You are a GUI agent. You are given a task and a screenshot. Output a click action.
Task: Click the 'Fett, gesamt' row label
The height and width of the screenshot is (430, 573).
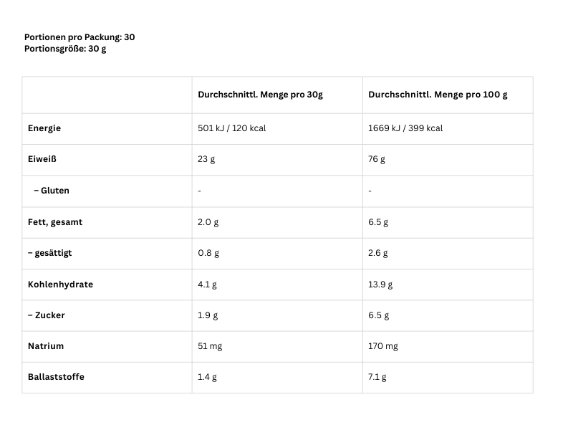pyautogui.click(x=55, y=222)
